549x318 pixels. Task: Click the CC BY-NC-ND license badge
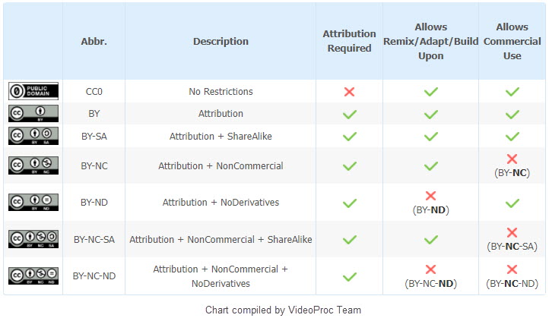(33, 275)
